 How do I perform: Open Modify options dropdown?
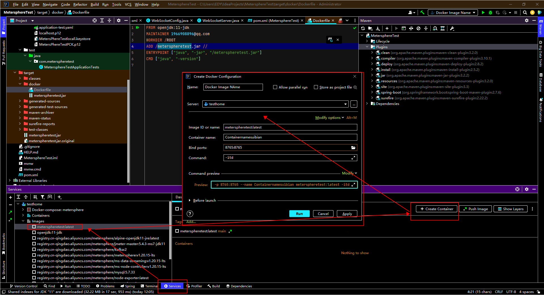(330, 117)
